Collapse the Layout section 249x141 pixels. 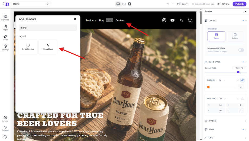pos(246,21)
